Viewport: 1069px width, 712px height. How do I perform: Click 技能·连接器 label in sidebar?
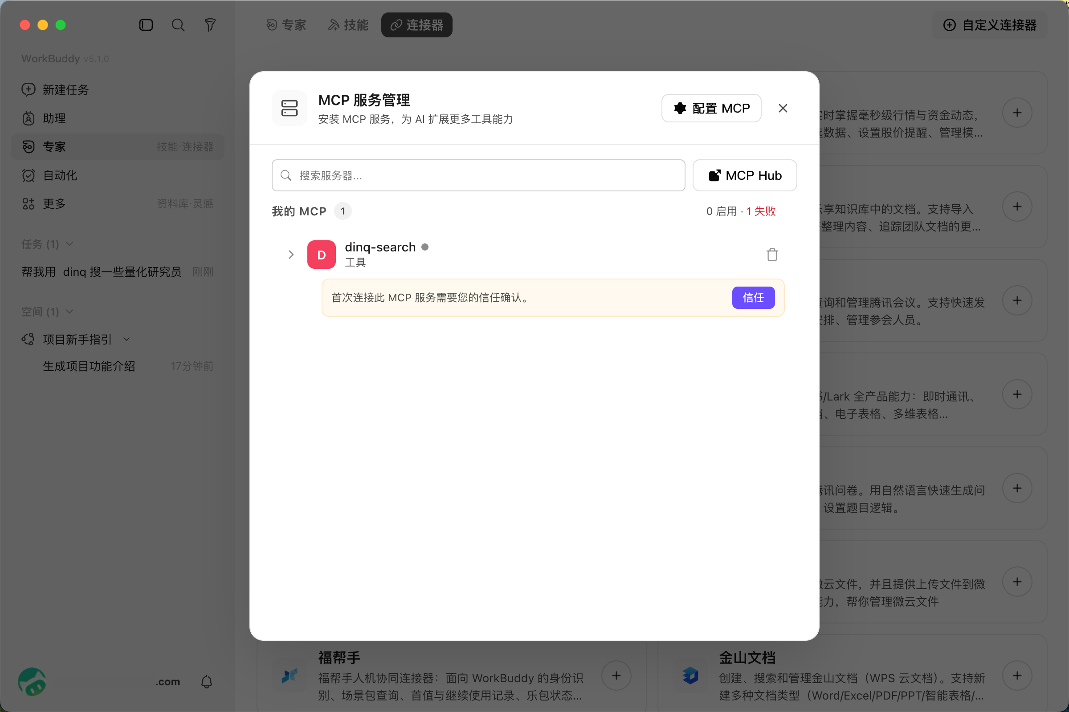[x=185, y=147]
